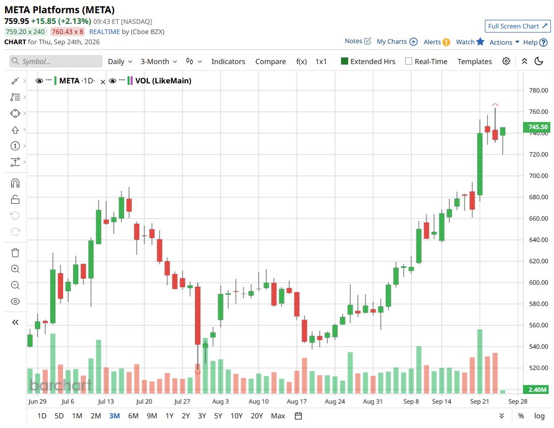Select the 6M time range tab
The width and height of the screenshot is (554, 428).
(133, 416)
